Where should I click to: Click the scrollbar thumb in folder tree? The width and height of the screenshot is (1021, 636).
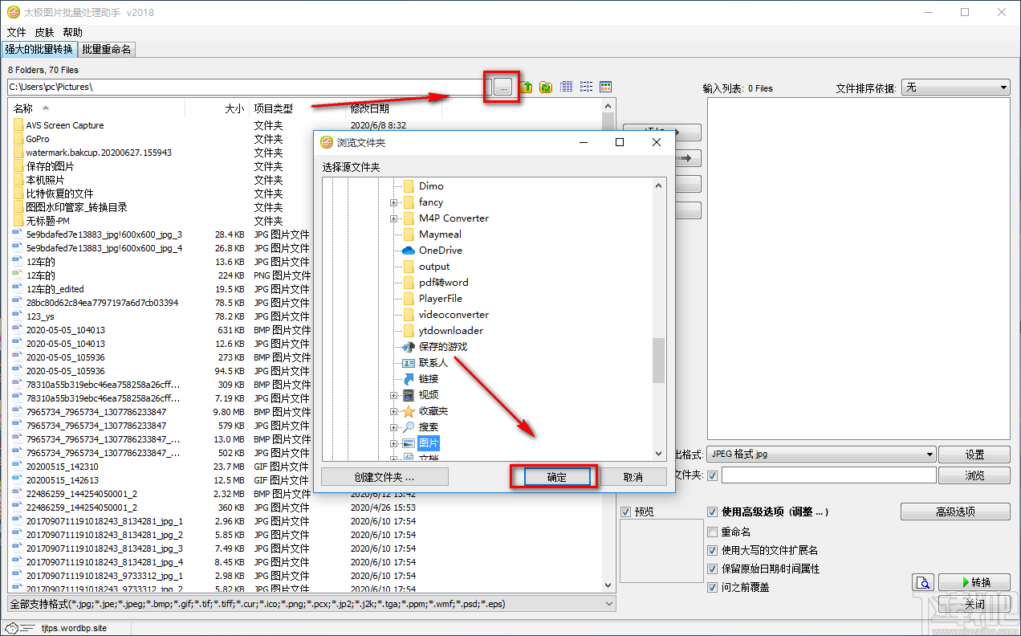tap(659, 360)
